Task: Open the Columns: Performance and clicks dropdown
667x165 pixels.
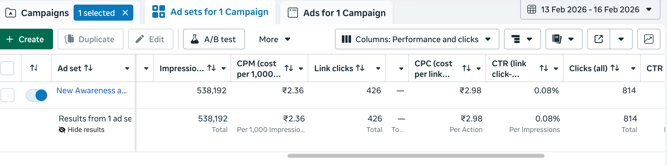Action: 417,39
